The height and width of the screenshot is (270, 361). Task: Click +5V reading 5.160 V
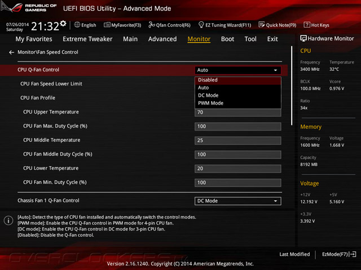(337, 202)
